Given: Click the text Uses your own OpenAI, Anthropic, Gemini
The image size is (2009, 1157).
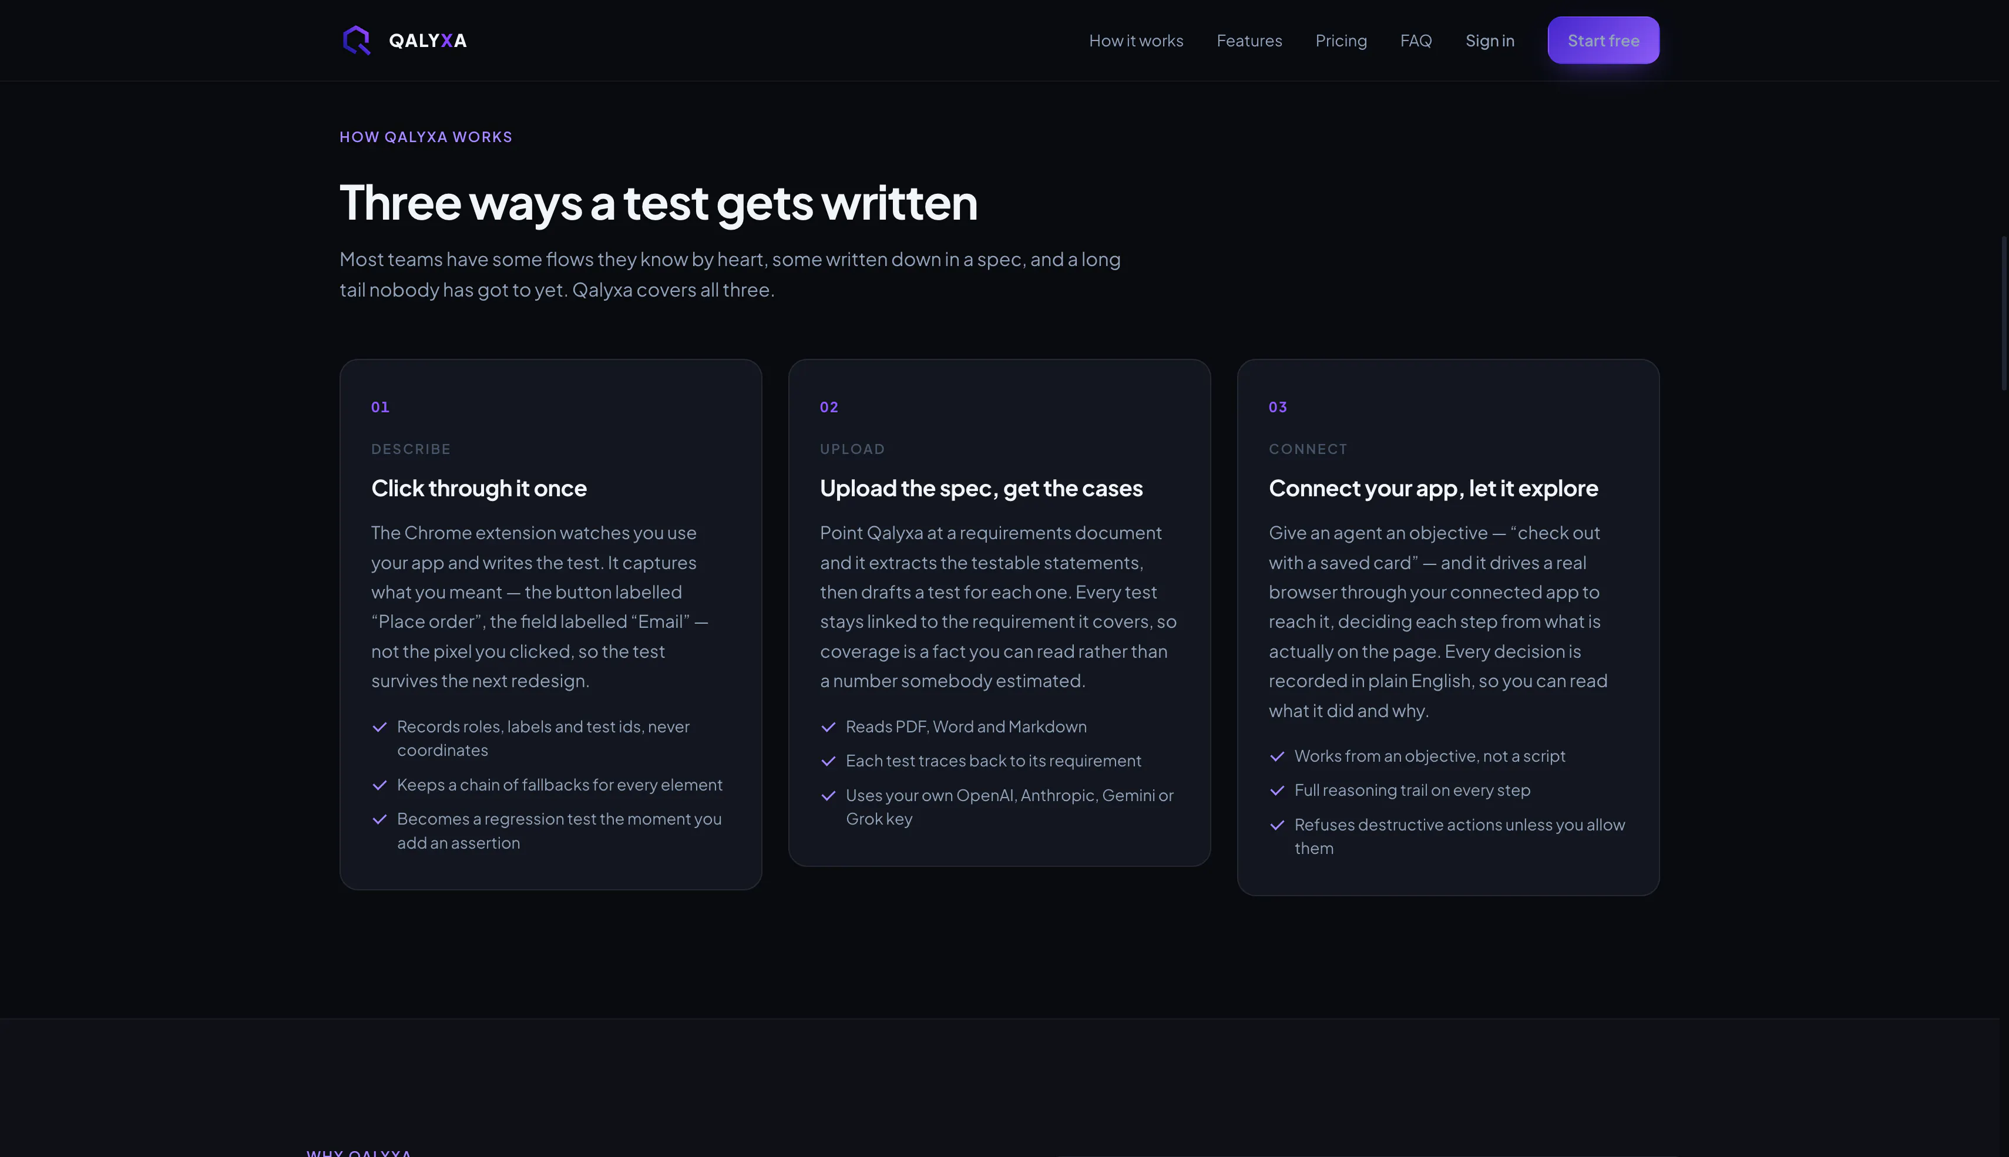Looking at the screenshot, I should [x=1000, y=795].
